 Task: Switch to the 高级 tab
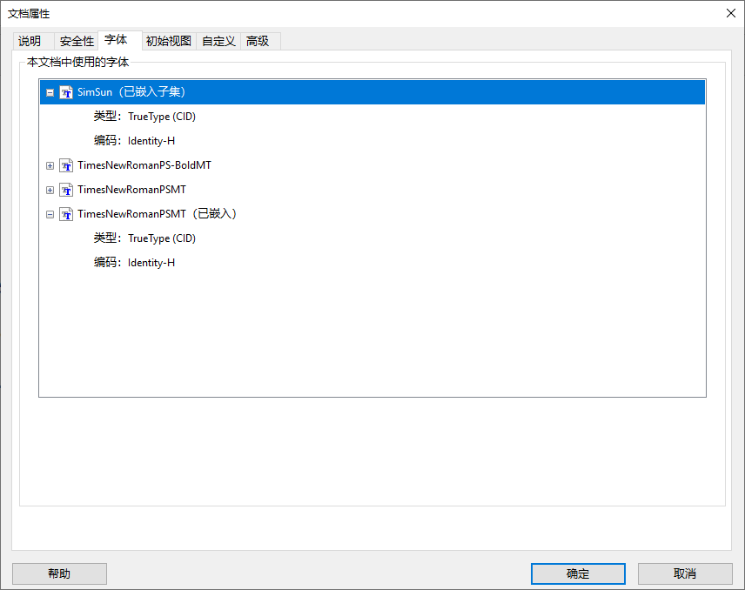[x=258, y=41]
